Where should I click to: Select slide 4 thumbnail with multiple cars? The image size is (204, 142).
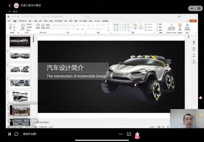point(20,83)
